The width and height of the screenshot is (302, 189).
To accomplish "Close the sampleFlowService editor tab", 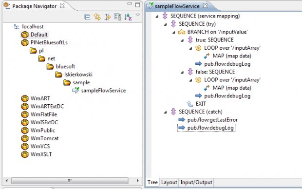I will [206, 6].
